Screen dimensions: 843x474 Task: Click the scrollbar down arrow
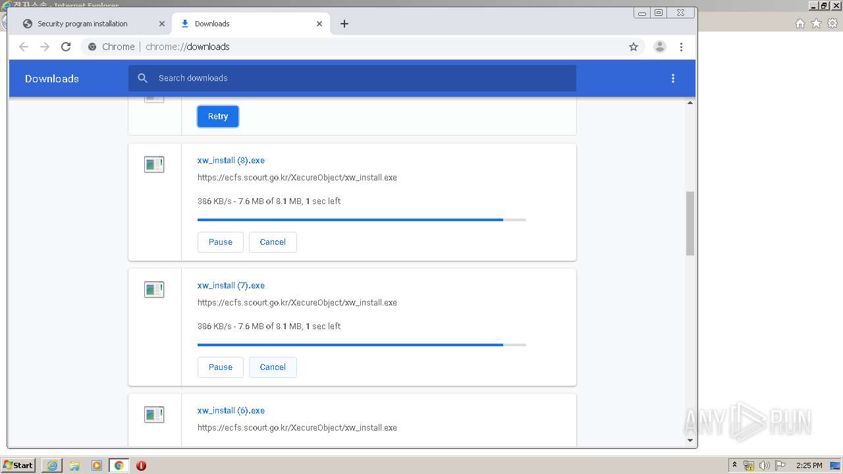click(x=690, y=440)
